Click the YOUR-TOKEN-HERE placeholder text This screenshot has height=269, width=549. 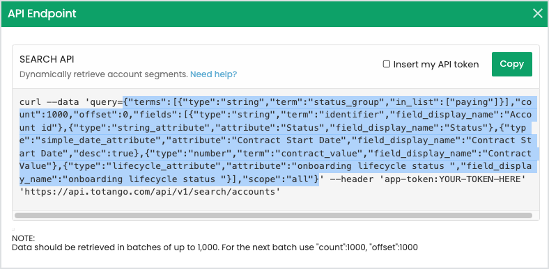[x=479, y=179]
